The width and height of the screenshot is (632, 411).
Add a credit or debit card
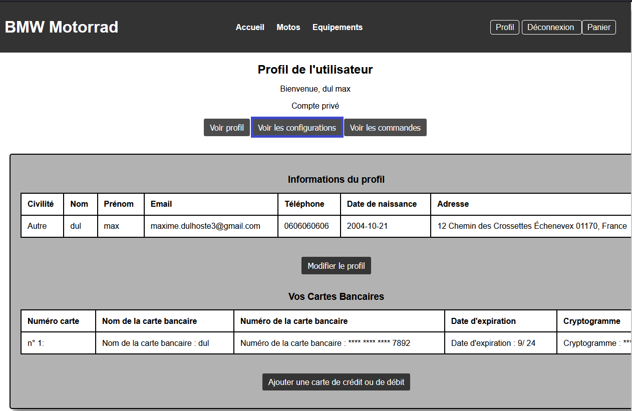tap(336, 382)
